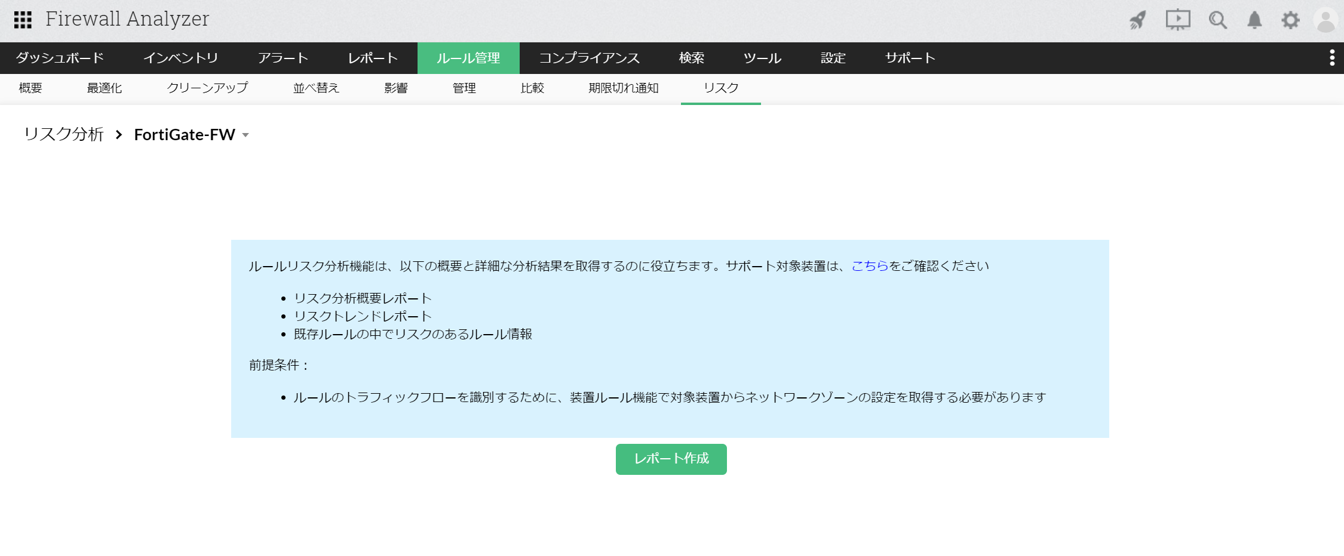The width and height of the screenshot is (1344, 556).
Task: Open the vertical three-dot more menu
Action: (1332, 58)
